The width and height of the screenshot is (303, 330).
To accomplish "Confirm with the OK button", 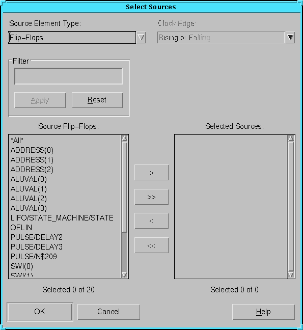I will 40,312.
